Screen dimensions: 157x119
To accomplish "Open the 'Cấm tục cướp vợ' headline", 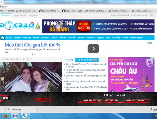I will click(x=86, y=77).
